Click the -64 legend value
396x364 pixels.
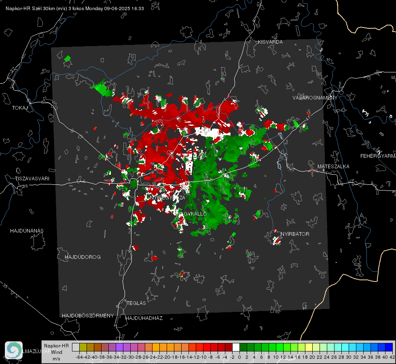pyautogui.click(x=79, y=357)
